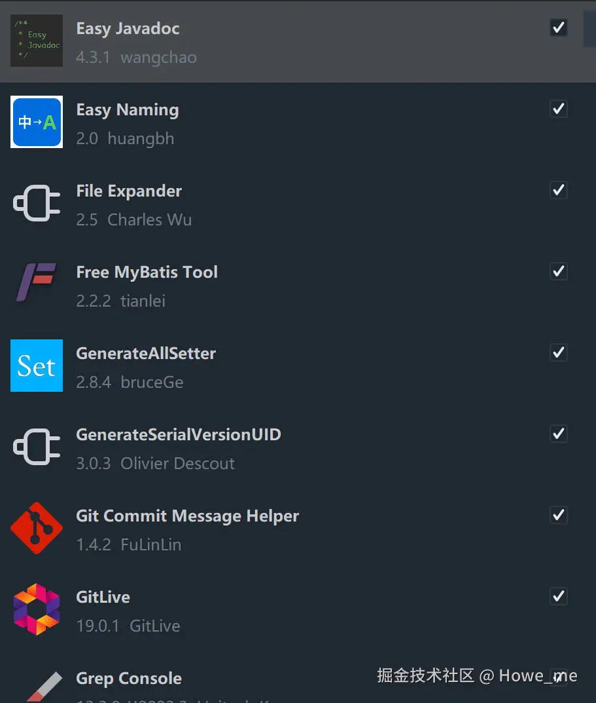Image resolution: width=596 pixels, height=703 pixels.
Task: Click the Easy Javadoc plugin title
Action: pos(128,29)
